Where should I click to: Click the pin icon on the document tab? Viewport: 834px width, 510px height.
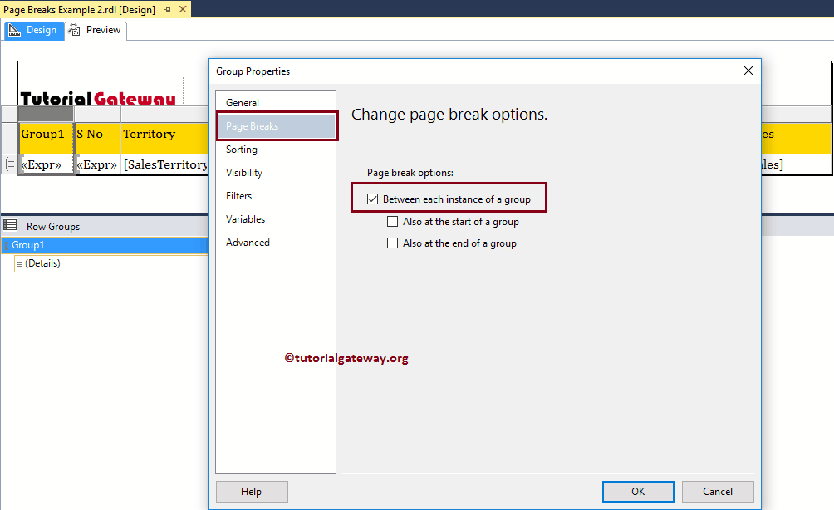click(166, 10)
